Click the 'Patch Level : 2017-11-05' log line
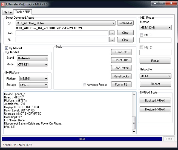 (x=19, y=110)
